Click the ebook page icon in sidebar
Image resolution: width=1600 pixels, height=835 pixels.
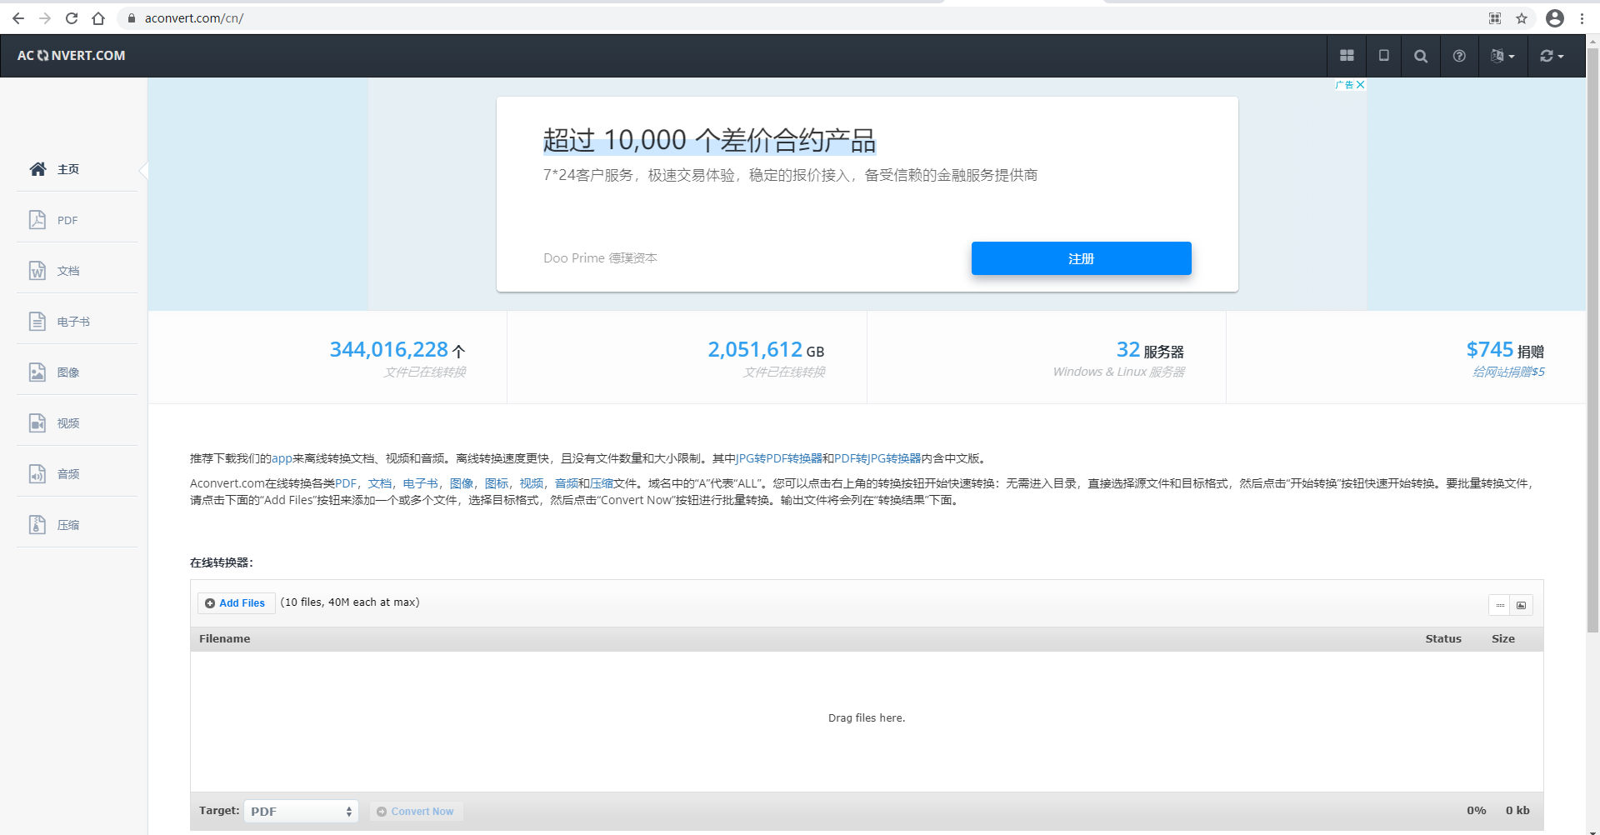point(37,322)
